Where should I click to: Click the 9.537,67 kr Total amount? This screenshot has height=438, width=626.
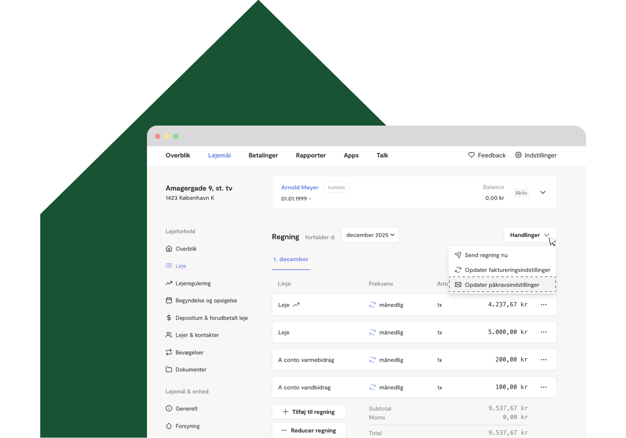click(x=508, y=433)
